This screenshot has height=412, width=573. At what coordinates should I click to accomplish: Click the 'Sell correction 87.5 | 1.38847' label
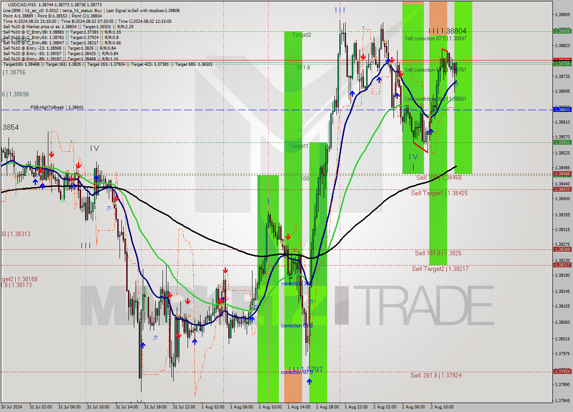coord(436,39)
